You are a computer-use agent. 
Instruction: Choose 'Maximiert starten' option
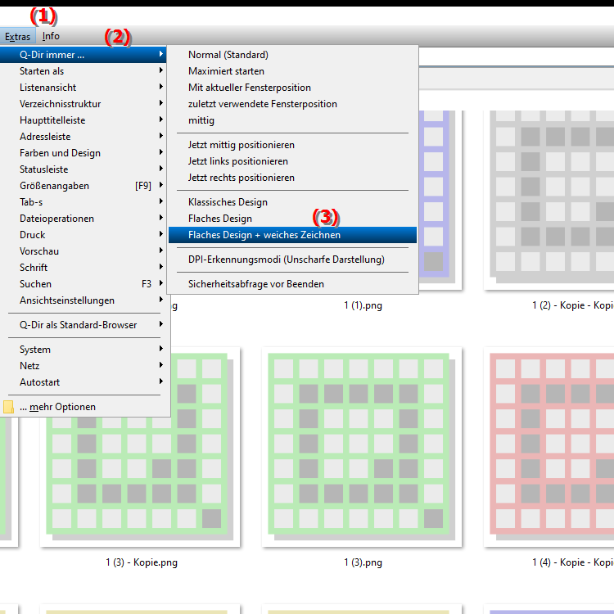click(x=292, y=71)
